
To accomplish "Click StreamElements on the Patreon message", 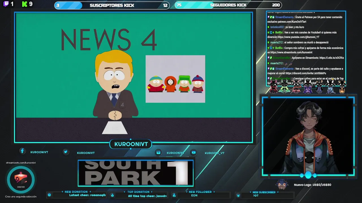I will [x=284, y=17].
